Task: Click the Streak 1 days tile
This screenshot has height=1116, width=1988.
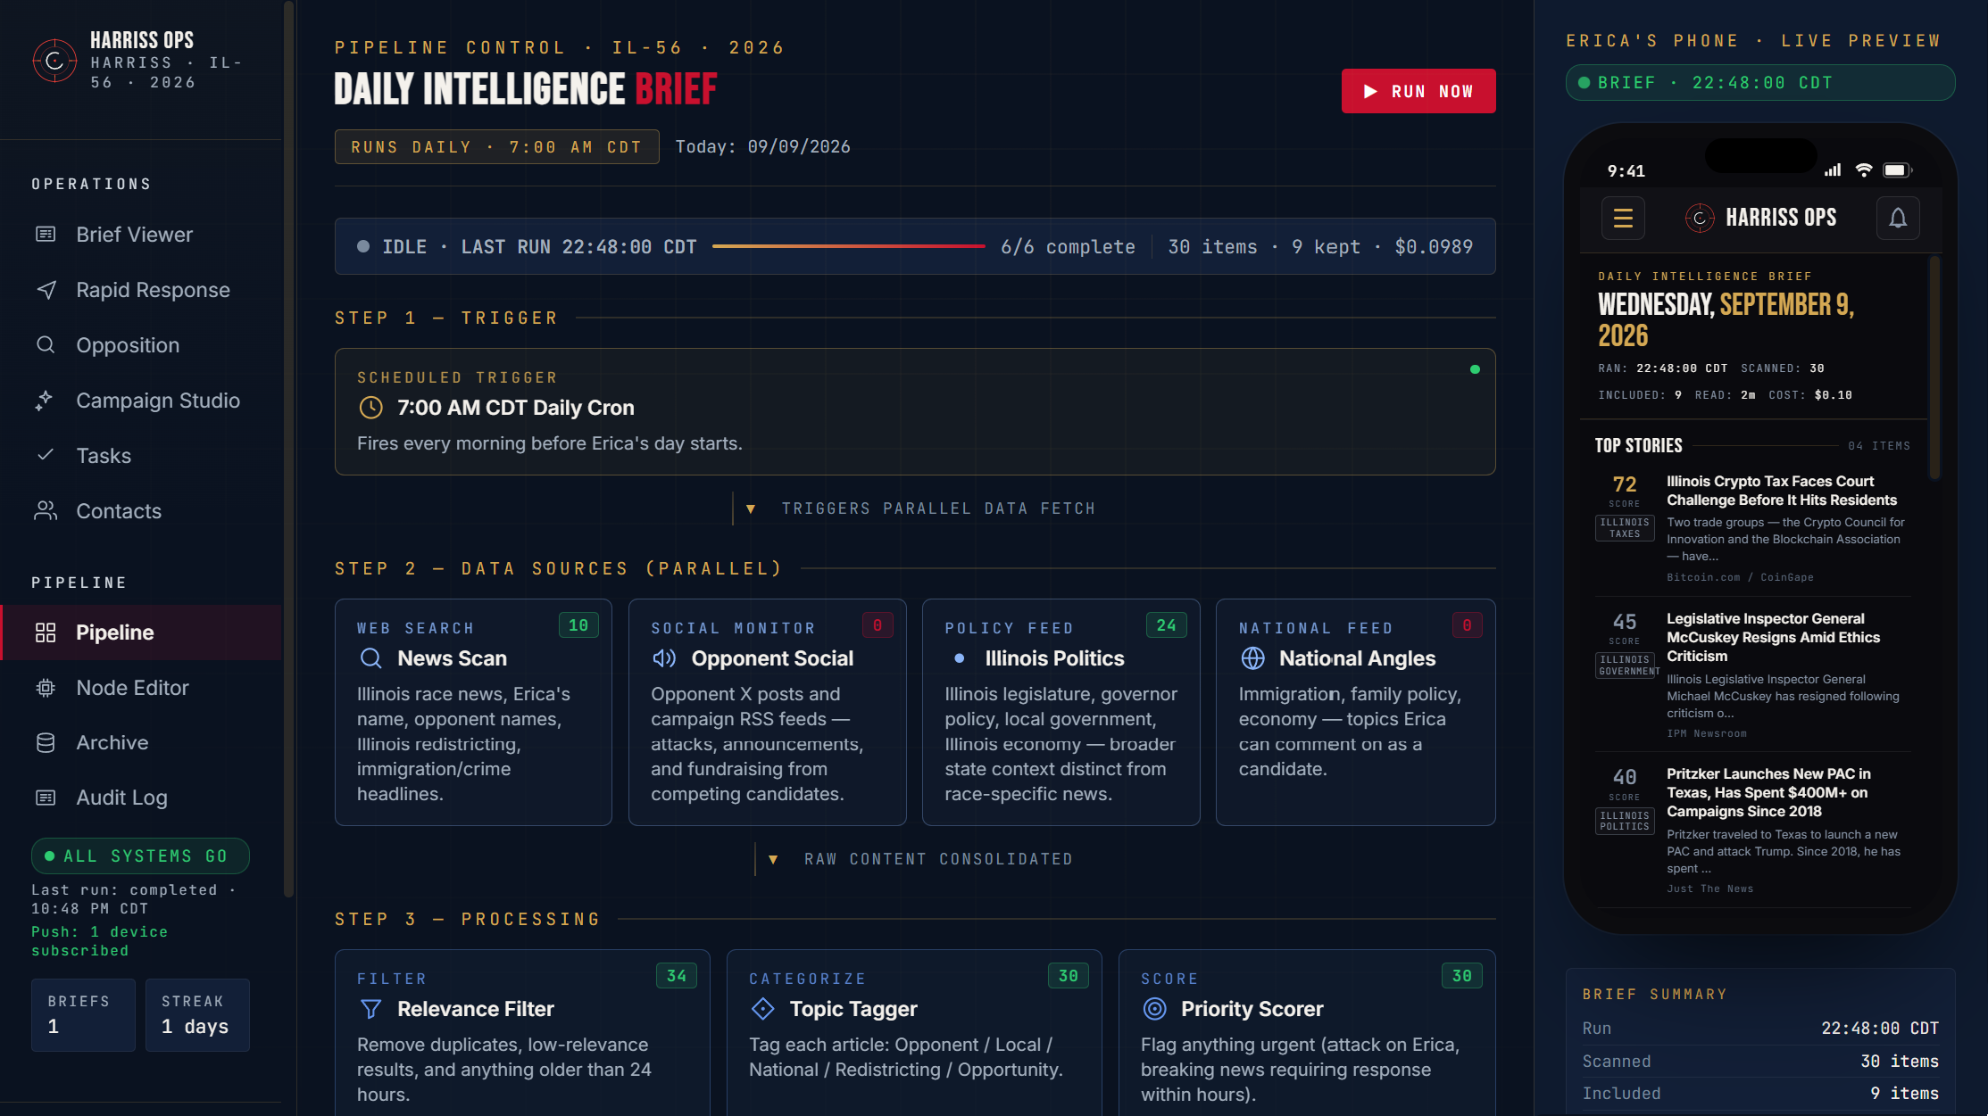Action: click(197, 1015)
